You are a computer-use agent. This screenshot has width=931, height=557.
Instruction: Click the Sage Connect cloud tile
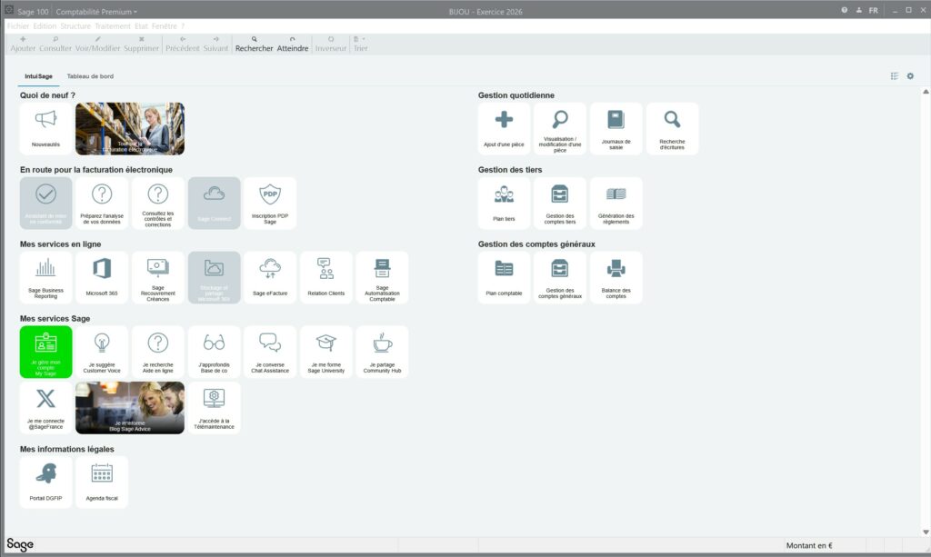point(215,204)
